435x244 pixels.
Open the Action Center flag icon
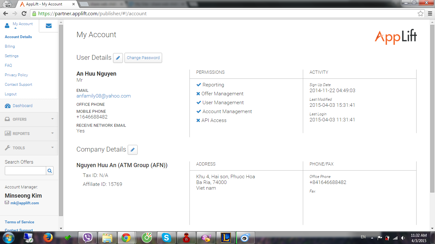click(x=380, y=238)
